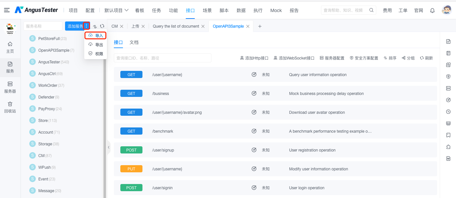Click the 添加服务 button
The image size is (456, 198).
75,26
